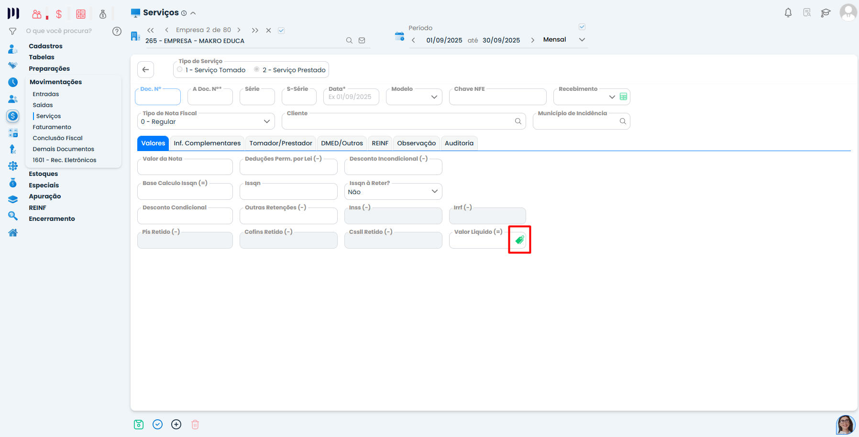Switch to the Tomador/Prestador tab
The image size is (859, 437).
[281, 143]
